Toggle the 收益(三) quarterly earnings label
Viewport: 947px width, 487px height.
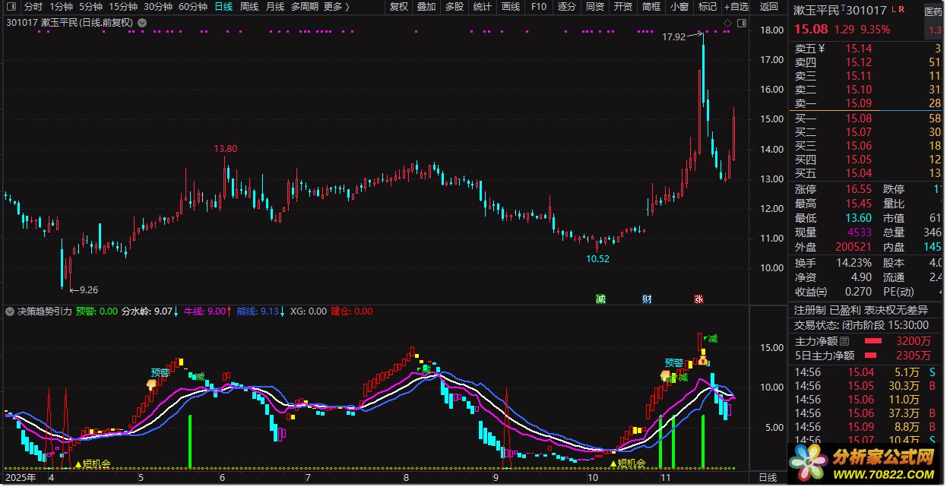click(x=811, y=292)
